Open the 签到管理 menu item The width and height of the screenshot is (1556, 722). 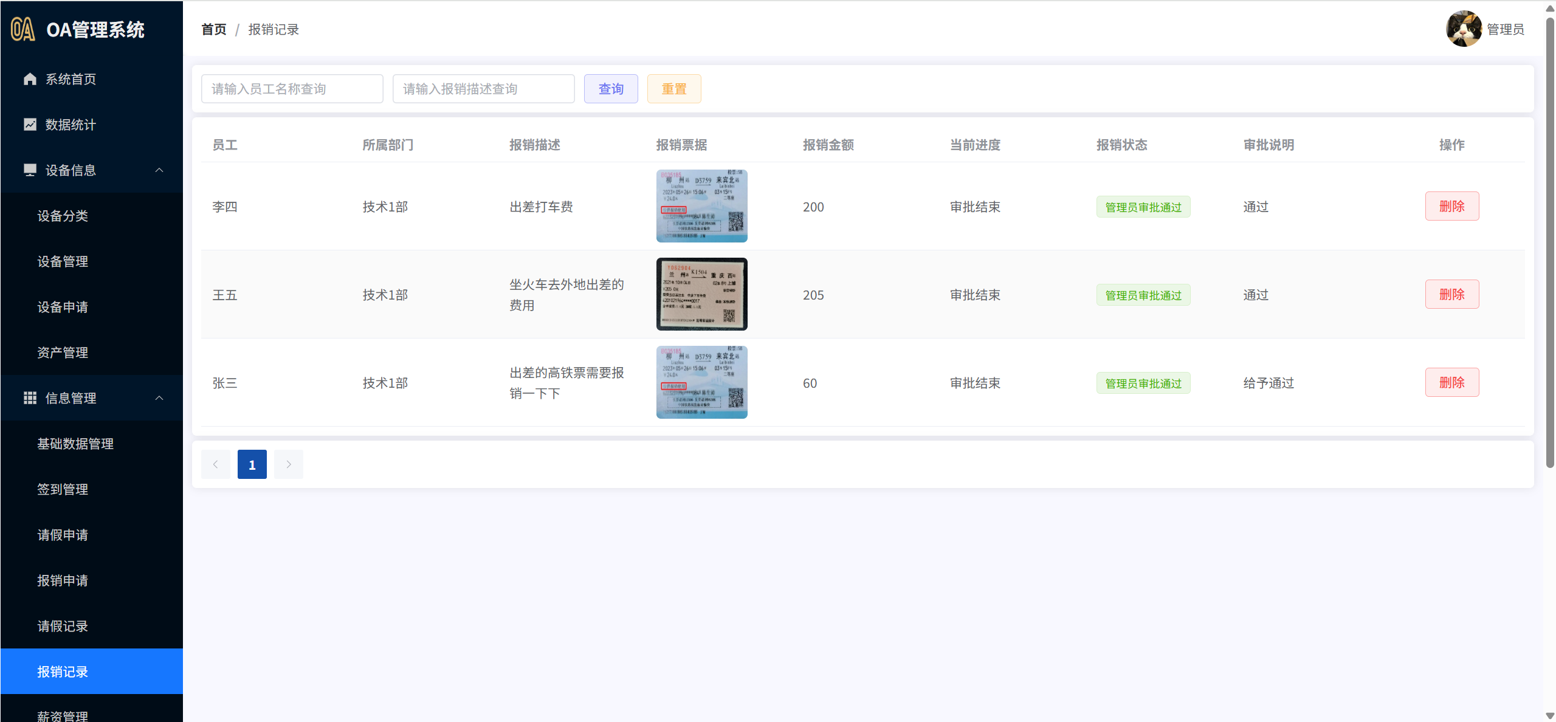click(x=63, y=489)
